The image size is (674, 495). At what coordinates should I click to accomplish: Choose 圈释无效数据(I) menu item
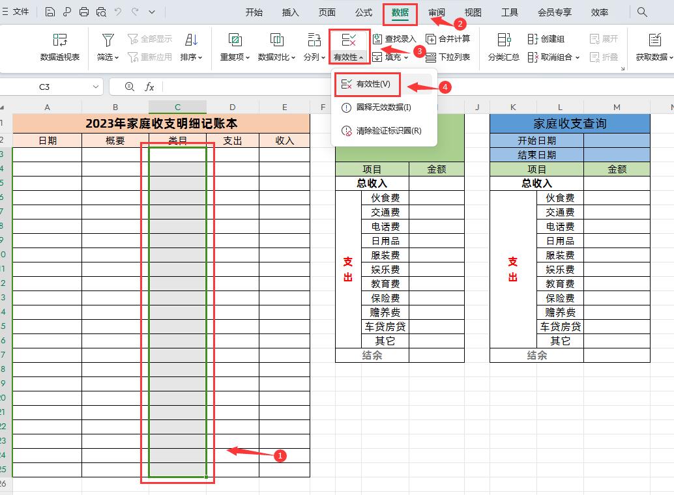(x=384, y=107)
